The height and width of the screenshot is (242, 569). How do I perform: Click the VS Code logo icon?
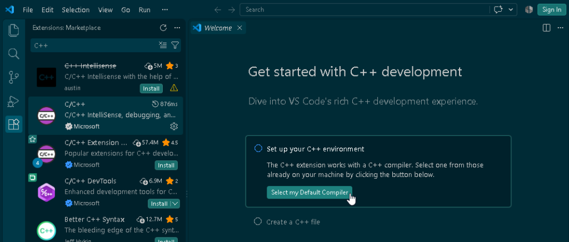click(x=9, y=10)
